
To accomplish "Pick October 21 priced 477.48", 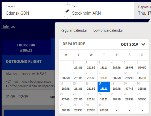I will pos(66,97).
